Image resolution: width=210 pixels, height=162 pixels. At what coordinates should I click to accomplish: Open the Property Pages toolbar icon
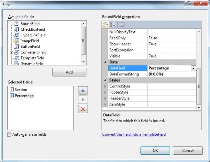click(122, 24)
